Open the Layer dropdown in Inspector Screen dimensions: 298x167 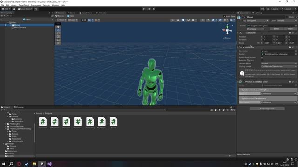[286, 20]
